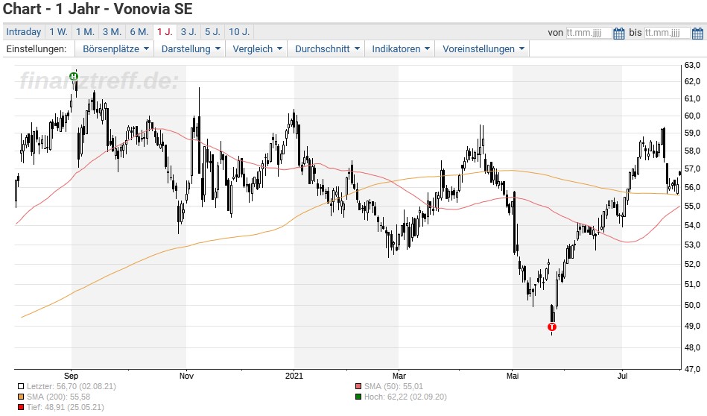Click the 'bis' end date input field
The image size is (707, 416).
coord(667,33)
